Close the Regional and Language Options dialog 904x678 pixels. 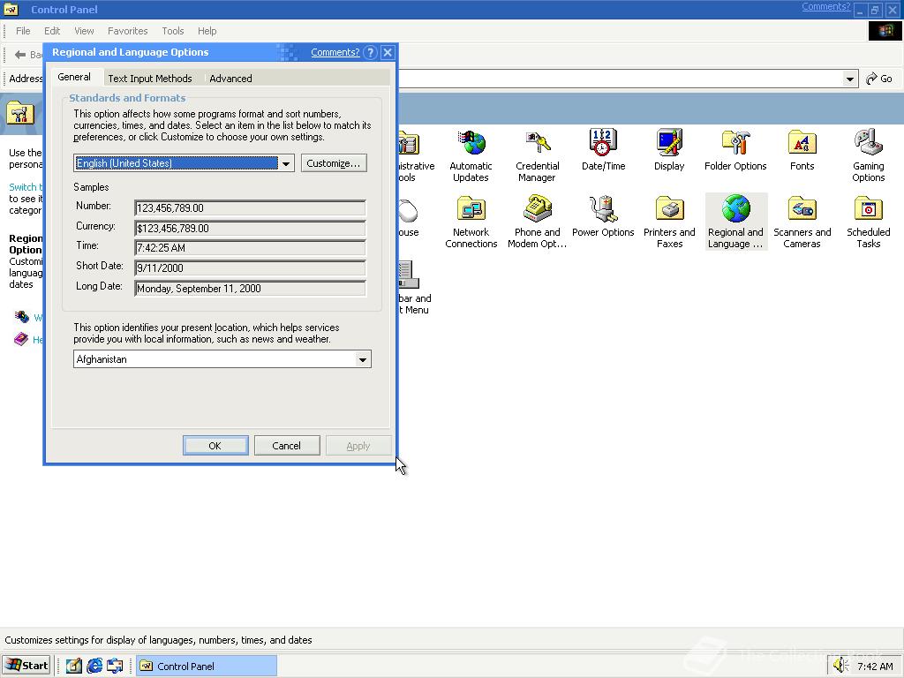point(388,52)
